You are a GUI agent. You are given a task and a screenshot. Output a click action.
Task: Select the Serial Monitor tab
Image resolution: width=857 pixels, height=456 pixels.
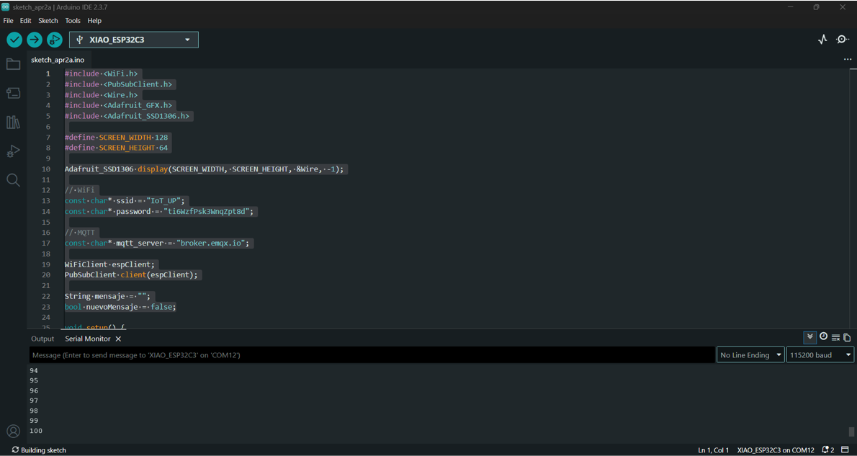(x=87, y=339)
